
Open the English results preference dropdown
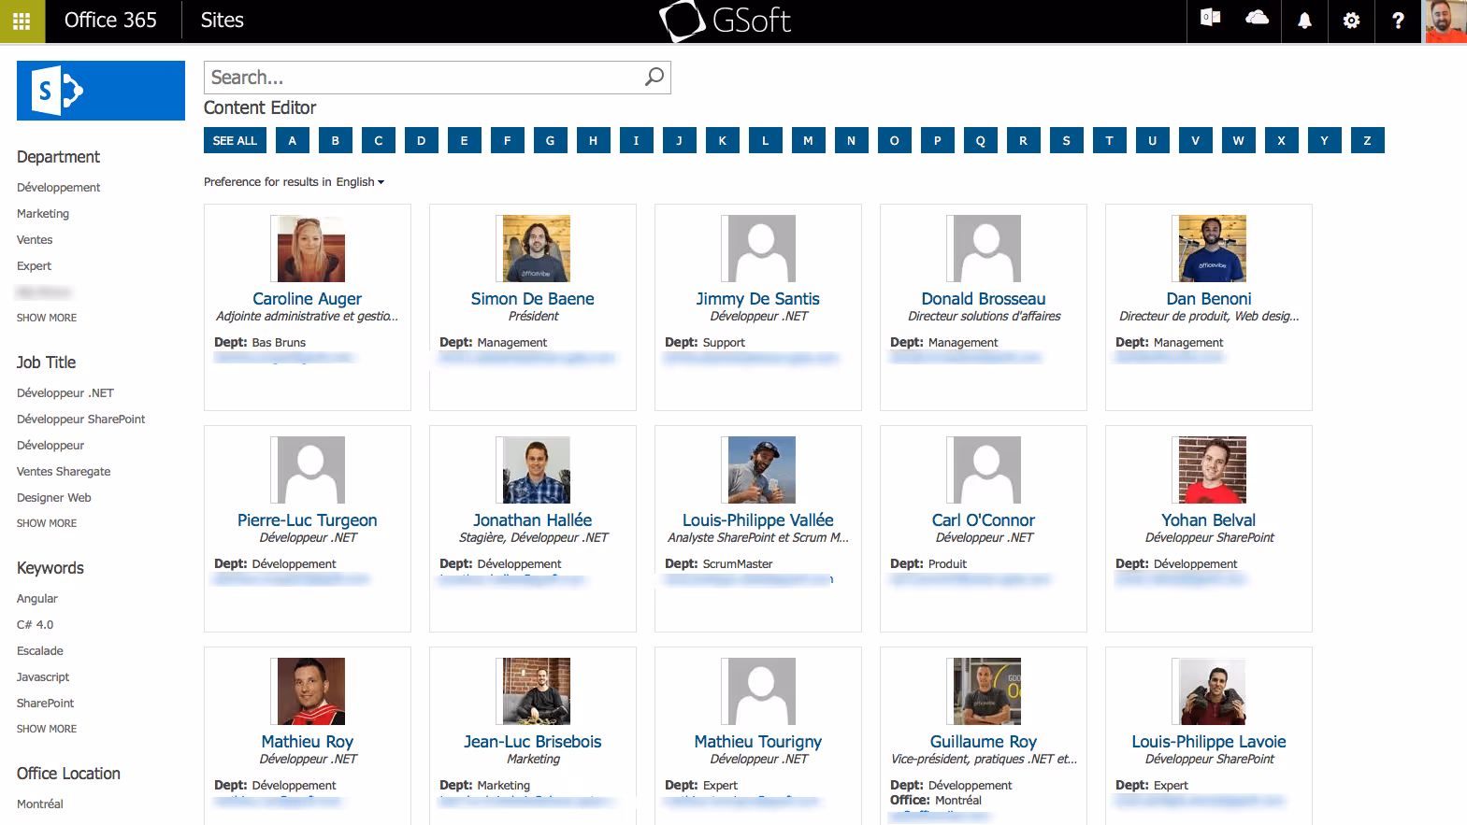360,182
